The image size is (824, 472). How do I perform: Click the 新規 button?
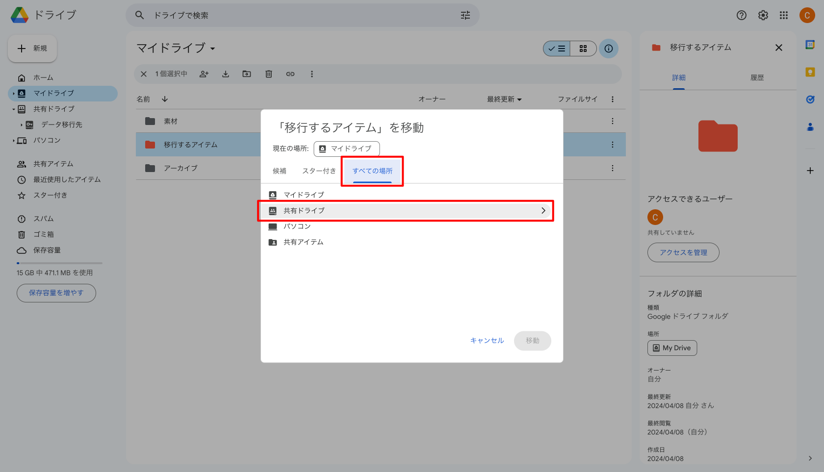click(x=32, y=49)
